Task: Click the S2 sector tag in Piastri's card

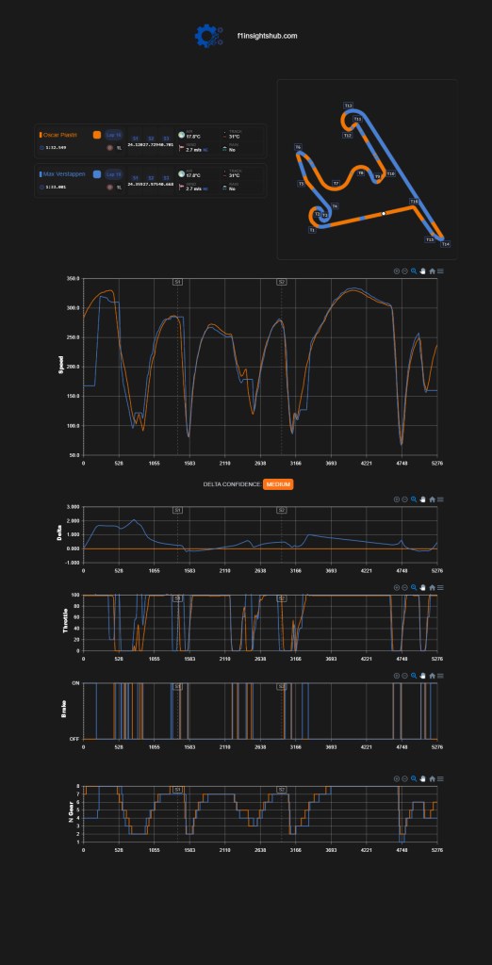Action: point(151,139)
